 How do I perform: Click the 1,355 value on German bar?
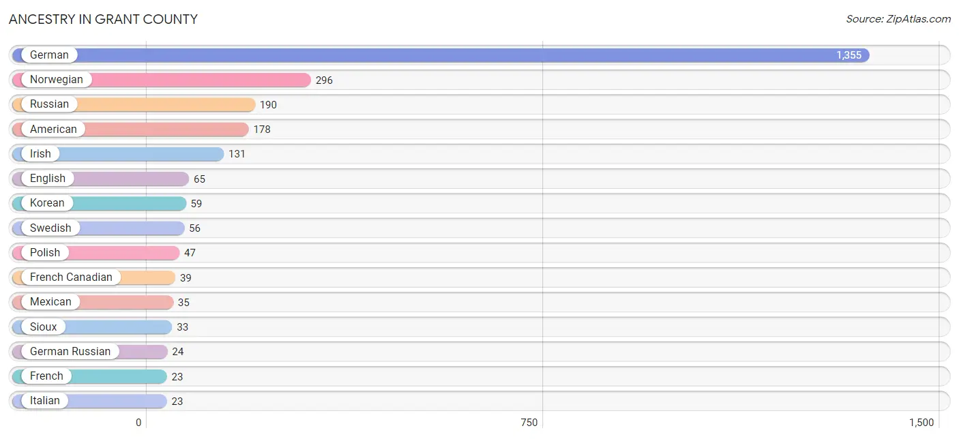click(x=849, y=55)
